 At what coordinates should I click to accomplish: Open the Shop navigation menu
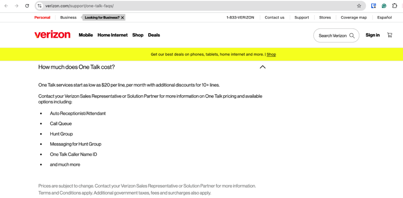(x=138, y=35)
